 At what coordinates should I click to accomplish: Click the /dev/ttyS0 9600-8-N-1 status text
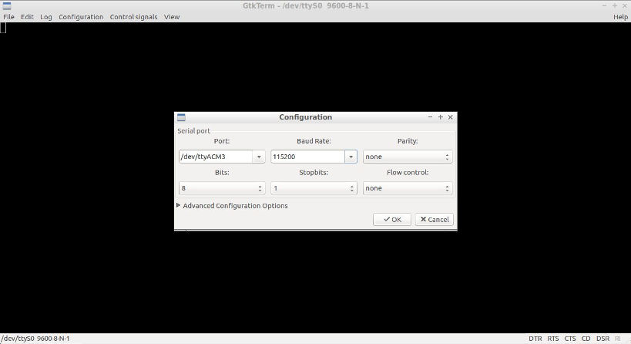click(x=35, y=339)
